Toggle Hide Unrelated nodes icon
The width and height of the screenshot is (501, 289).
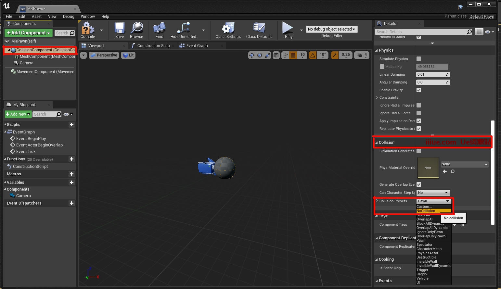click(183, 30)
